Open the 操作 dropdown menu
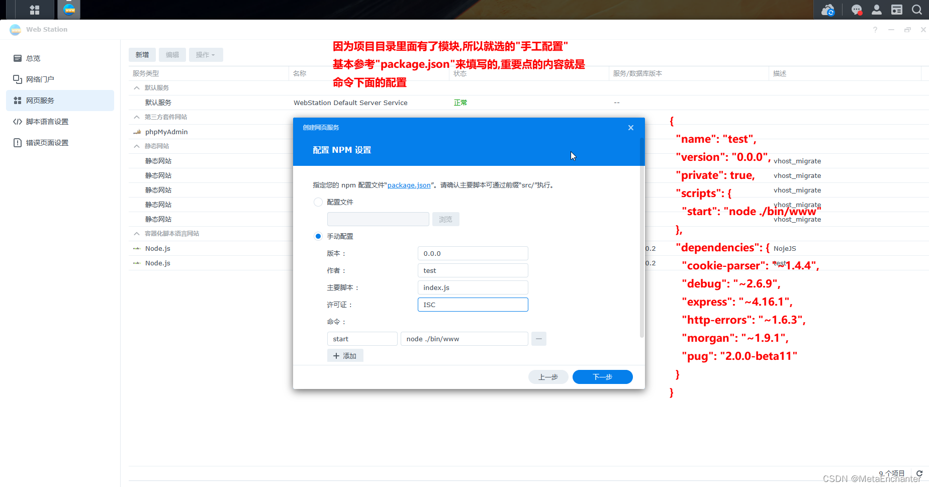929x487 pixels. [x=206, y=55]
